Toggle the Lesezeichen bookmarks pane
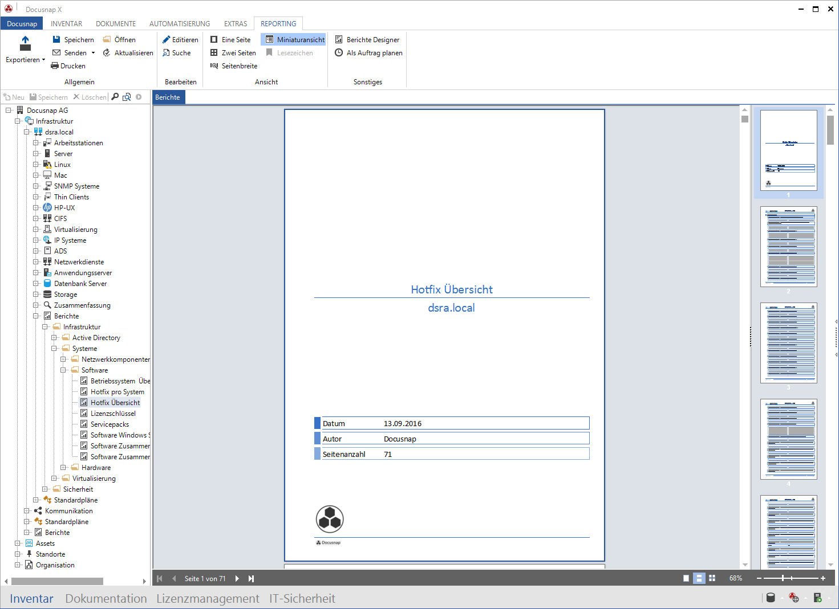Viewport: 839px width, 609px height. pos(289,53)
